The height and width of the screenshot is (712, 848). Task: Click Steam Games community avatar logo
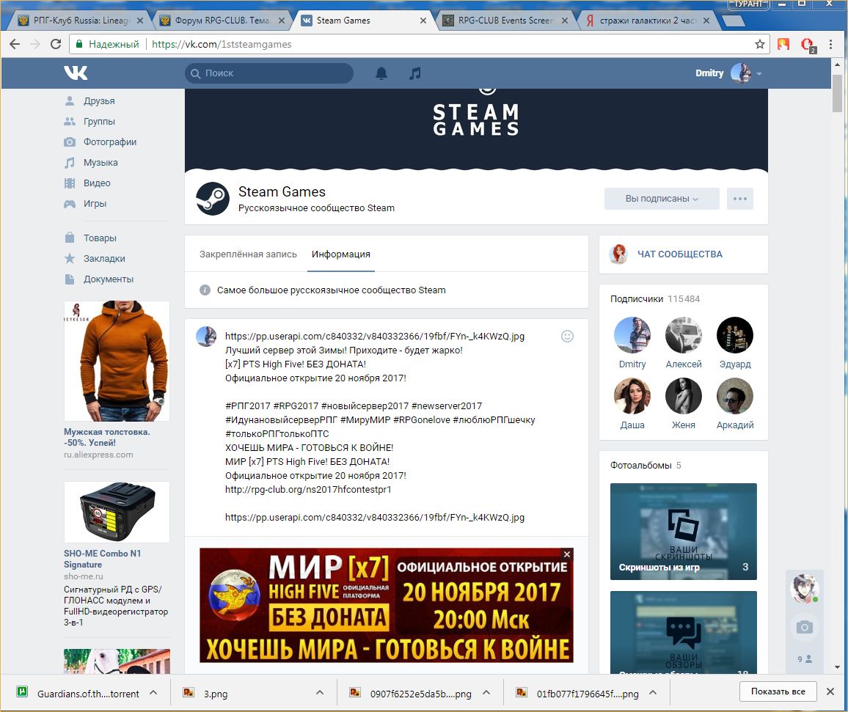click(213, 199)
